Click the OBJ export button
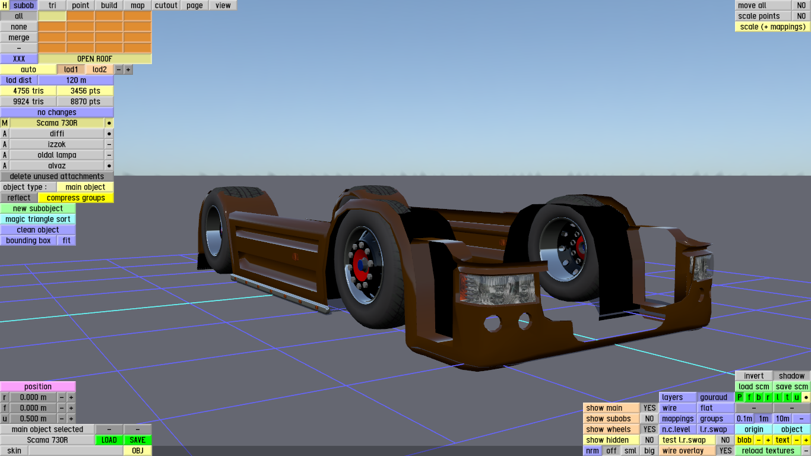This screenshot has width=811, height=456. [138, 451]
